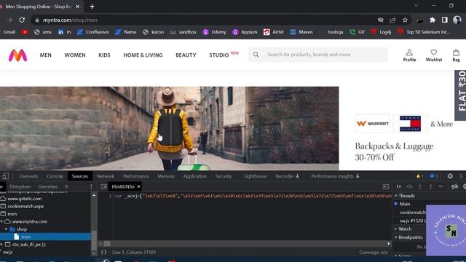This screenshot has height=262, width=466.
Task: Open the issues count indicator
Action: point(434,176)
